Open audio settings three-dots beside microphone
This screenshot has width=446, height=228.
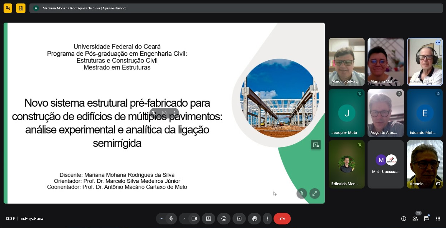[161, 218]
